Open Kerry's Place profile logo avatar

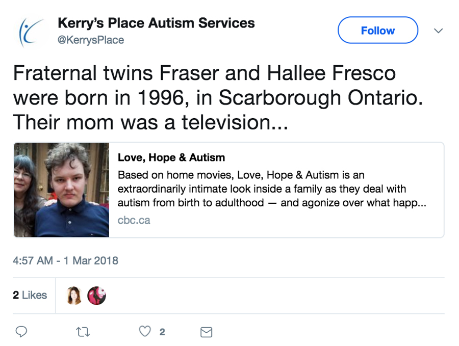[31, 32]
